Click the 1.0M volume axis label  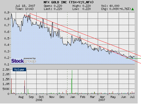pyautogui.click(x=6, y=84)
